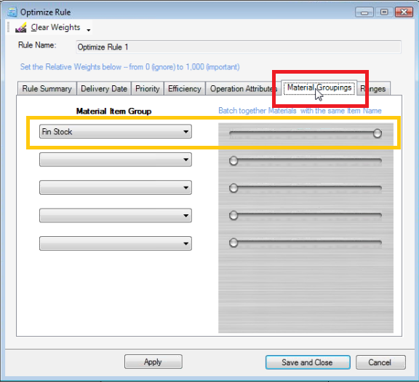Click into the Rule Name input field
The image size is (419, 382).
click(239, 47)
